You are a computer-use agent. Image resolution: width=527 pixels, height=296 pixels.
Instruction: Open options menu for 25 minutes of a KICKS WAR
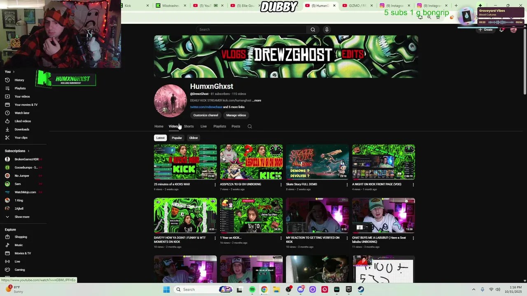(x=215, y=185)
